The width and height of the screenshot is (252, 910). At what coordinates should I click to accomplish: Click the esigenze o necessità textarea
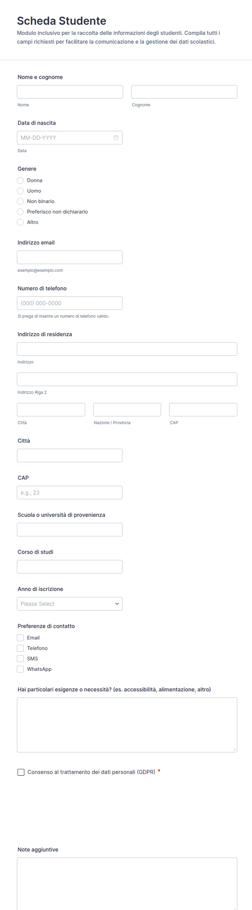pos(127,725)
